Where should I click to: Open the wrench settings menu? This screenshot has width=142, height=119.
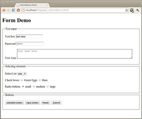click(138, 10)
